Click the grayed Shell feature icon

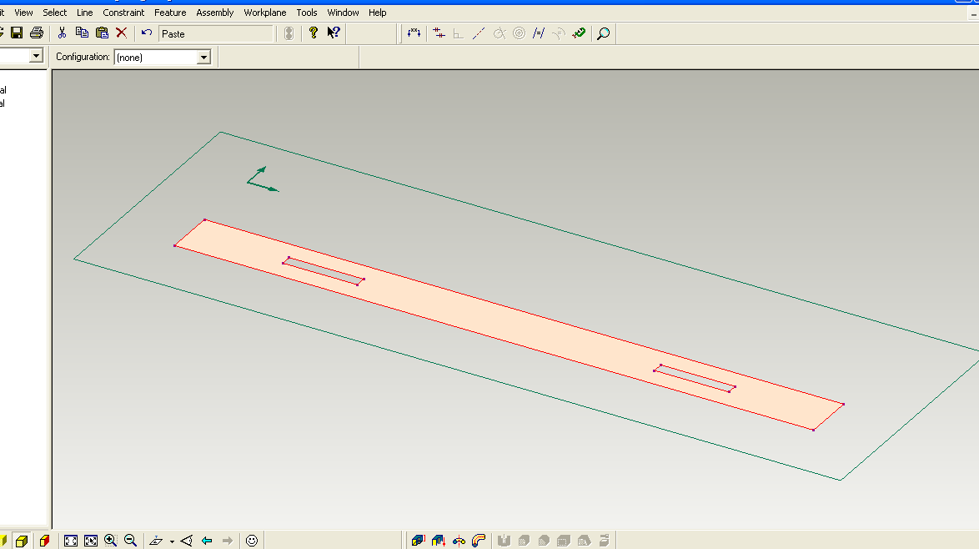pyautogui.click(x=564, y=541)
